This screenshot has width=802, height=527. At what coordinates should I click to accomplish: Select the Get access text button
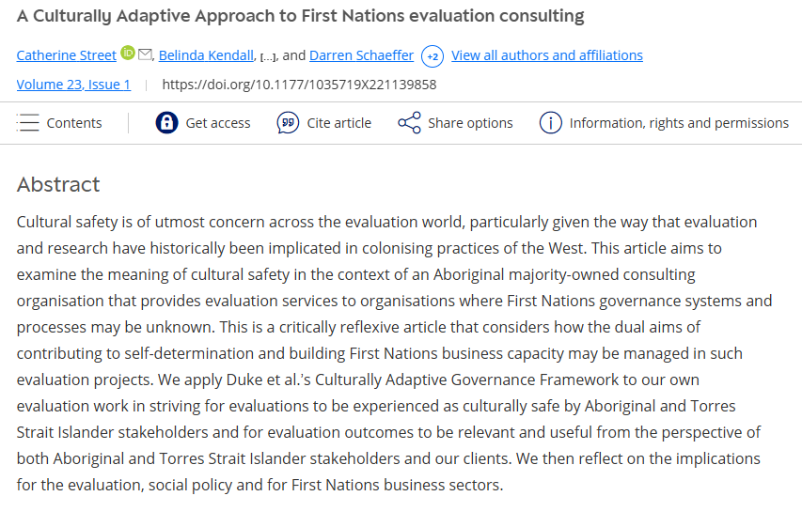218,123
